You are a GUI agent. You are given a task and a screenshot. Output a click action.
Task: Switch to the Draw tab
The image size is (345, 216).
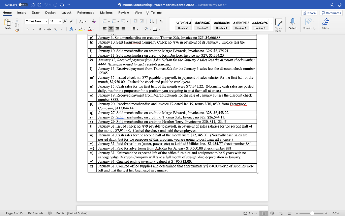(36, 12)
